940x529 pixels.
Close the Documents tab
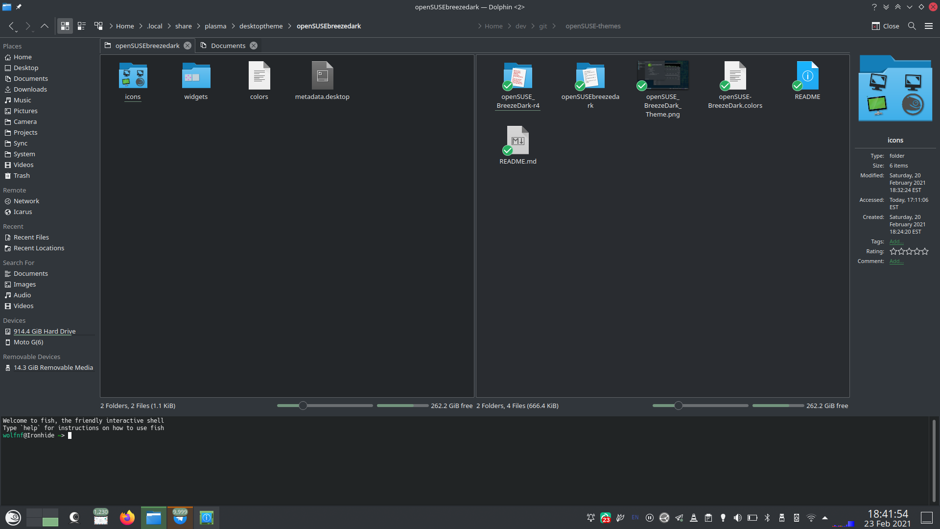coord(254,46)
